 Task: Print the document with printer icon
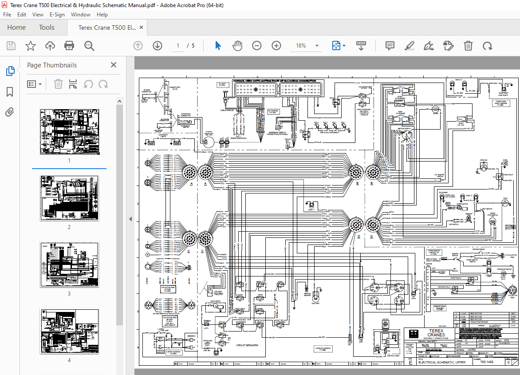coord(69,46)
